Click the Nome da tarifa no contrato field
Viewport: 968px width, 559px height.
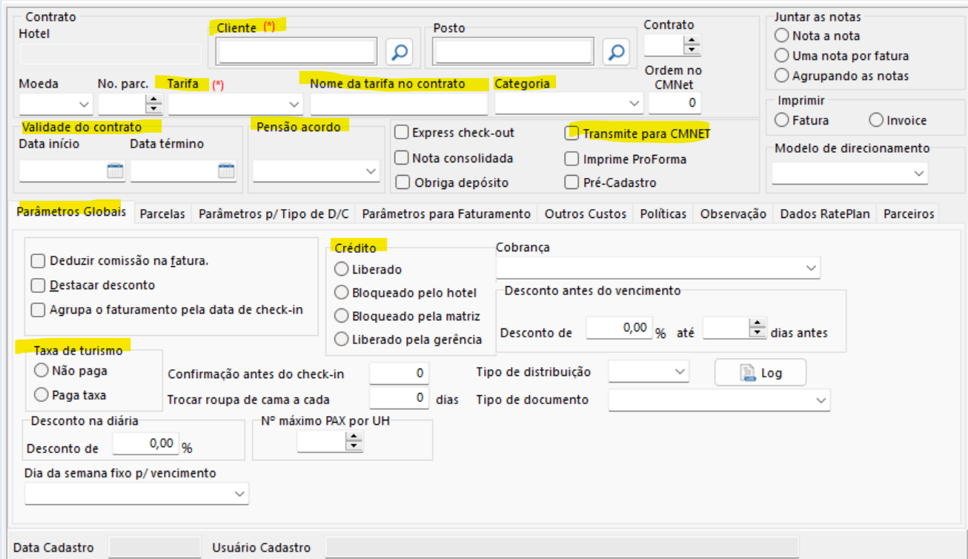click(x=399, y=105)
